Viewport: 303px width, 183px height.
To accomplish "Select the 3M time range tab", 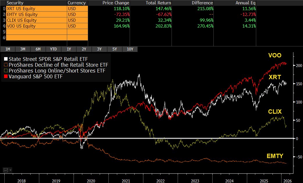I will point(23,49).
